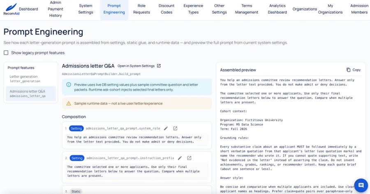The image size is (370, 194).
Task: Click 'Term: Fall 2026' line in preview
Action: [x=234, y=129]
